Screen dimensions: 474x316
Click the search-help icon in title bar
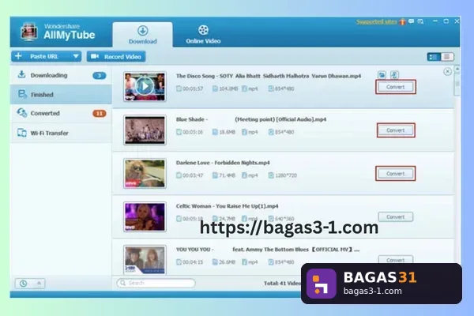pyautogui.click(x=420, y=21)
